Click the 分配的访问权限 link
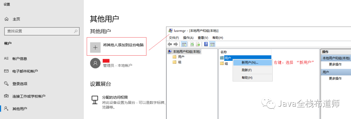 click(x=115, y=97)
